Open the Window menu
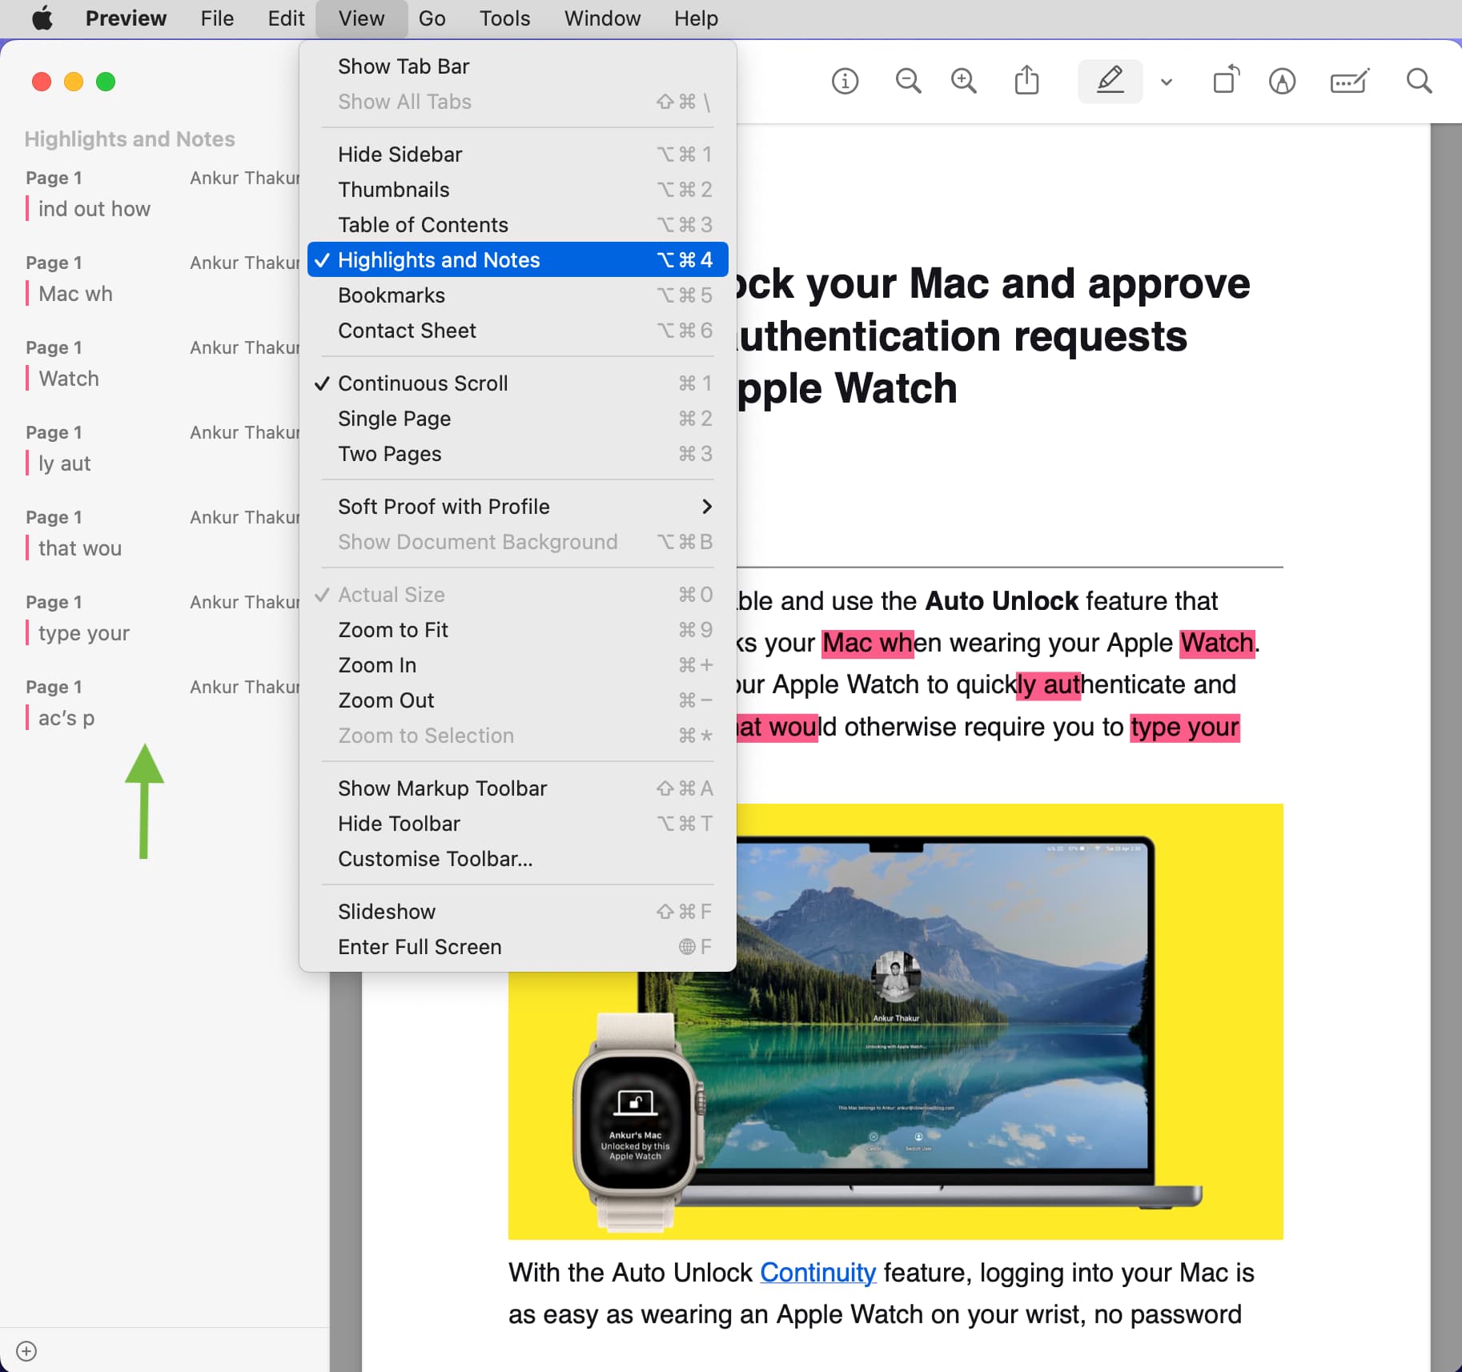 click(602, 18)
